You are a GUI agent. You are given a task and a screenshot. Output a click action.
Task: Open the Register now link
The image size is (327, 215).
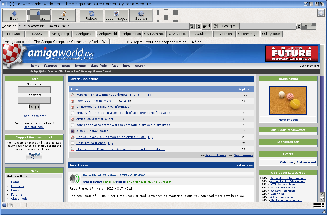coord(34,127)
